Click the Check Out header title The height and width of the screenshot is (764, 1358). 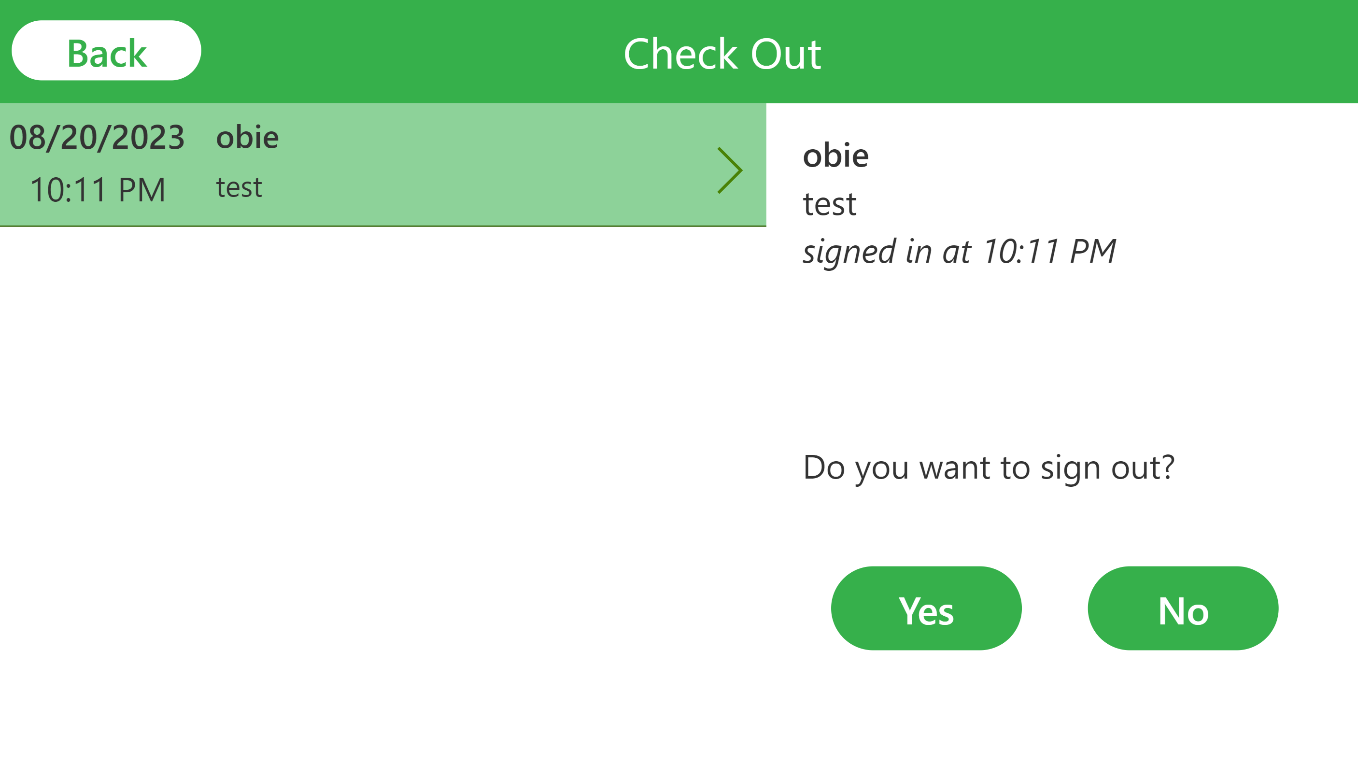(x=721, y=54)
